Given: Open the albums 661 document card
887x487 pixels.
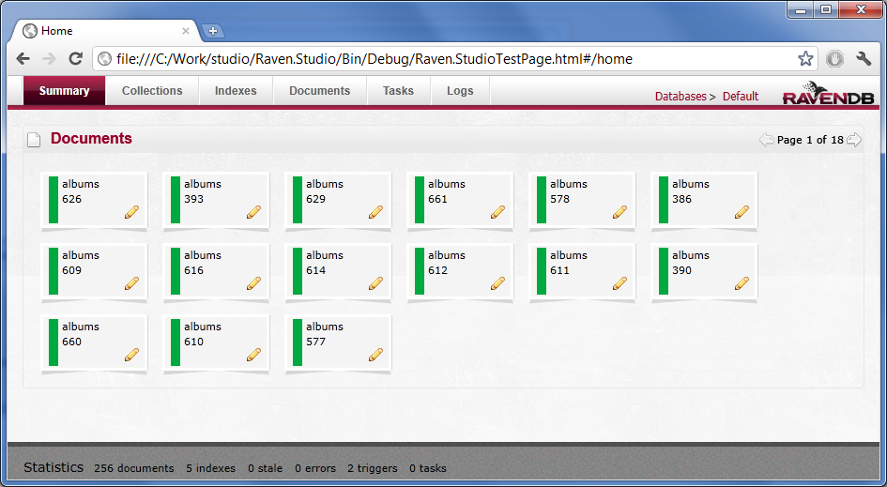Looking at the screenshot, I should 460,200.
